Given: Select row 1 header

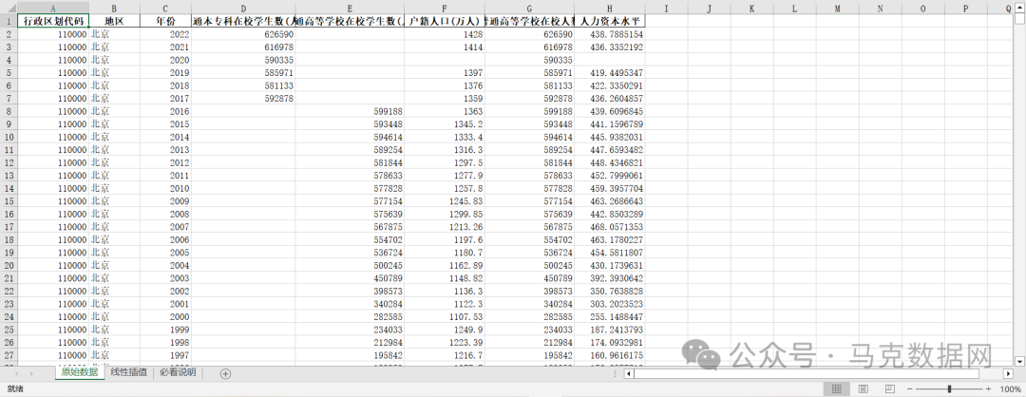Looking at the screenshot, I should coord(9,21).
